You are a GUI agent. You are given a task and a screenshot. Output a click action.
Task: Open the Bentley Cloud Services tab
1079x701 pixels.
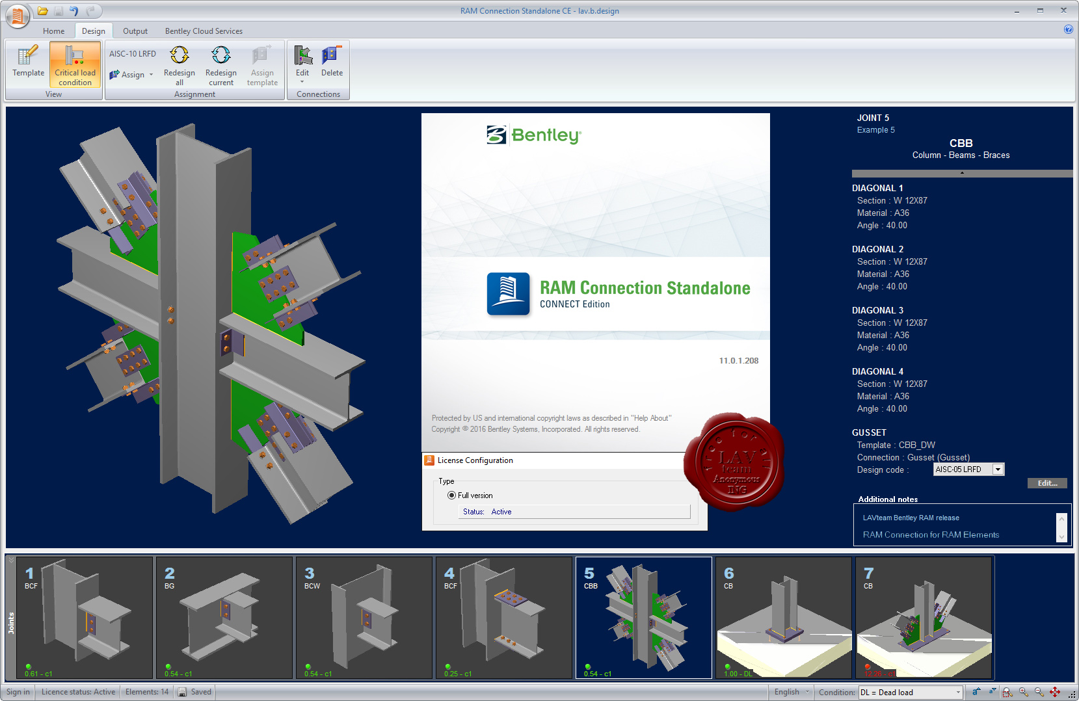click(x=204, y=31)
